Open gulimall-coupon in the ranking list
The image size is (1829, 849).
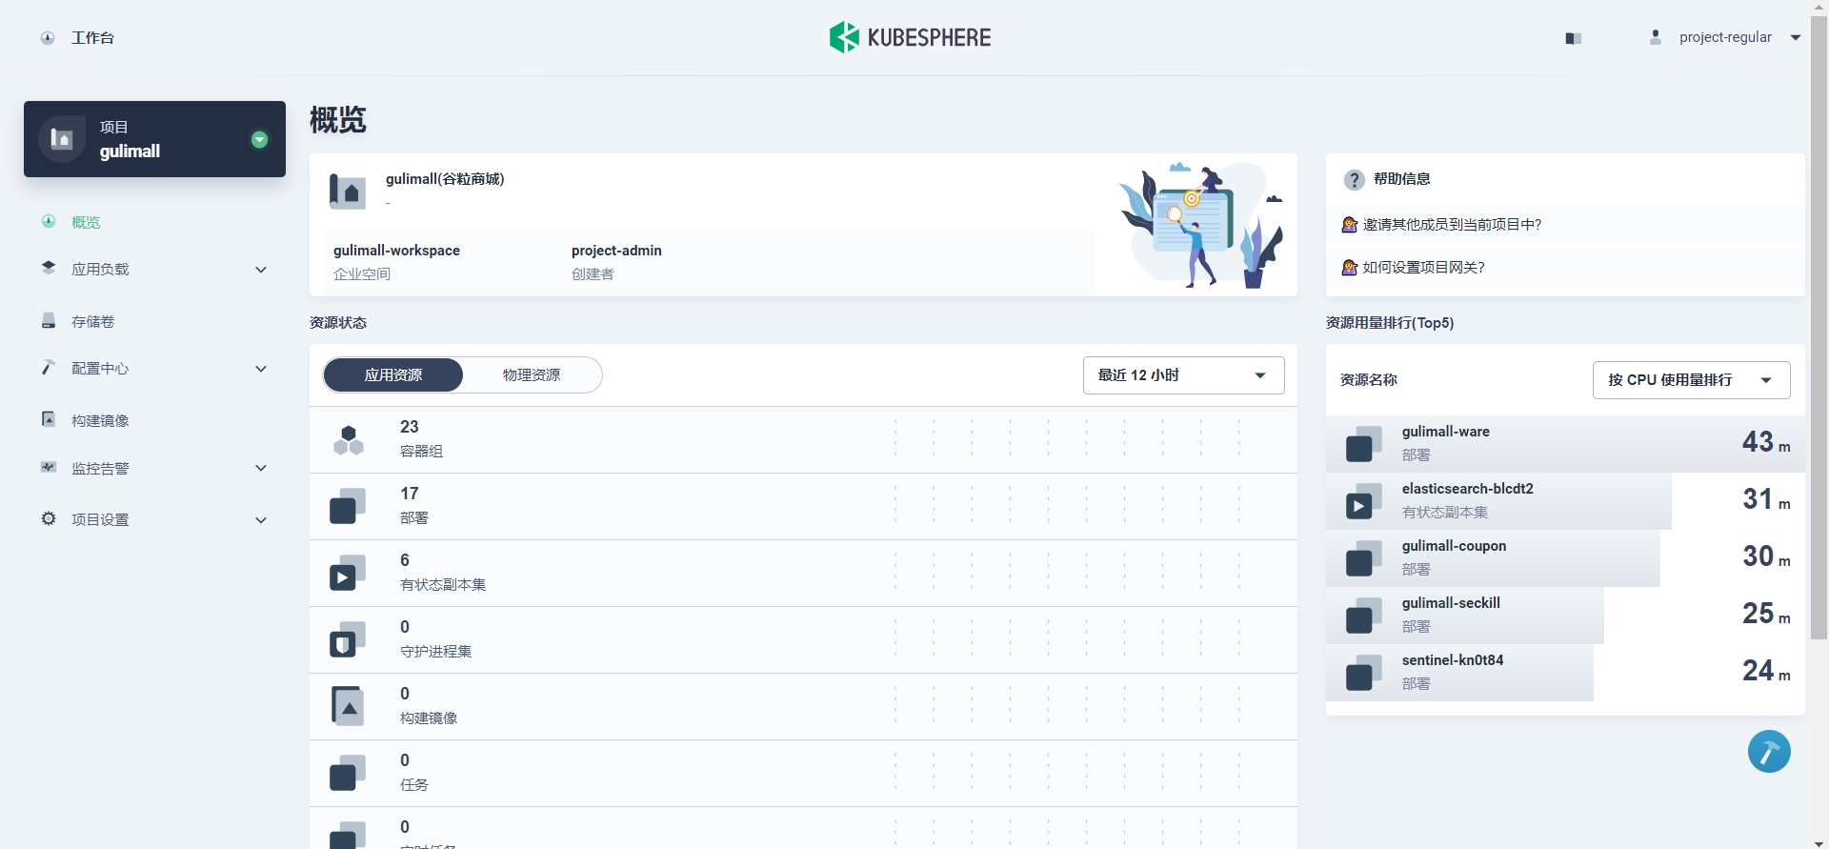click(x=1565, y=558)
